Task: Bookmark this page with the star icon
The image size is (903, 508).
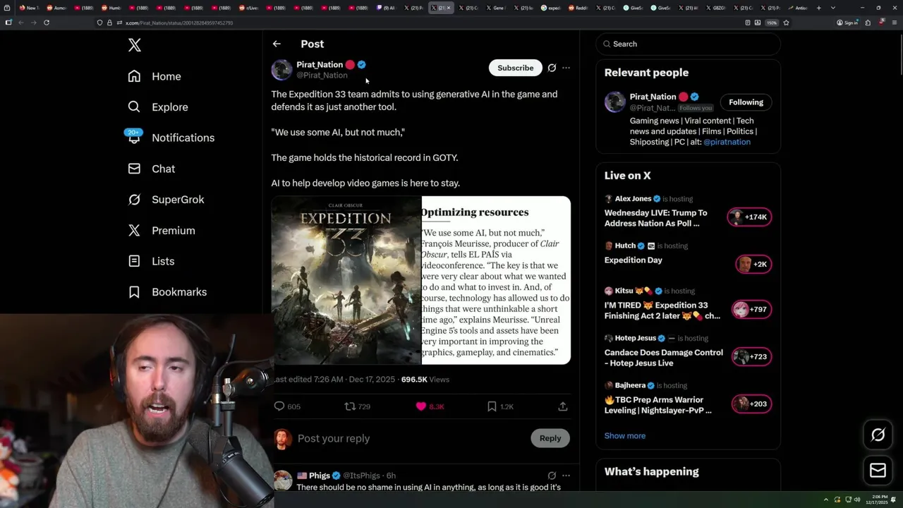Action: coord(786,23)
